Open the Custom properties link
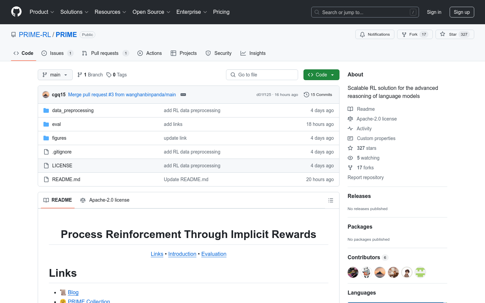485x303 pixels. 371,138
